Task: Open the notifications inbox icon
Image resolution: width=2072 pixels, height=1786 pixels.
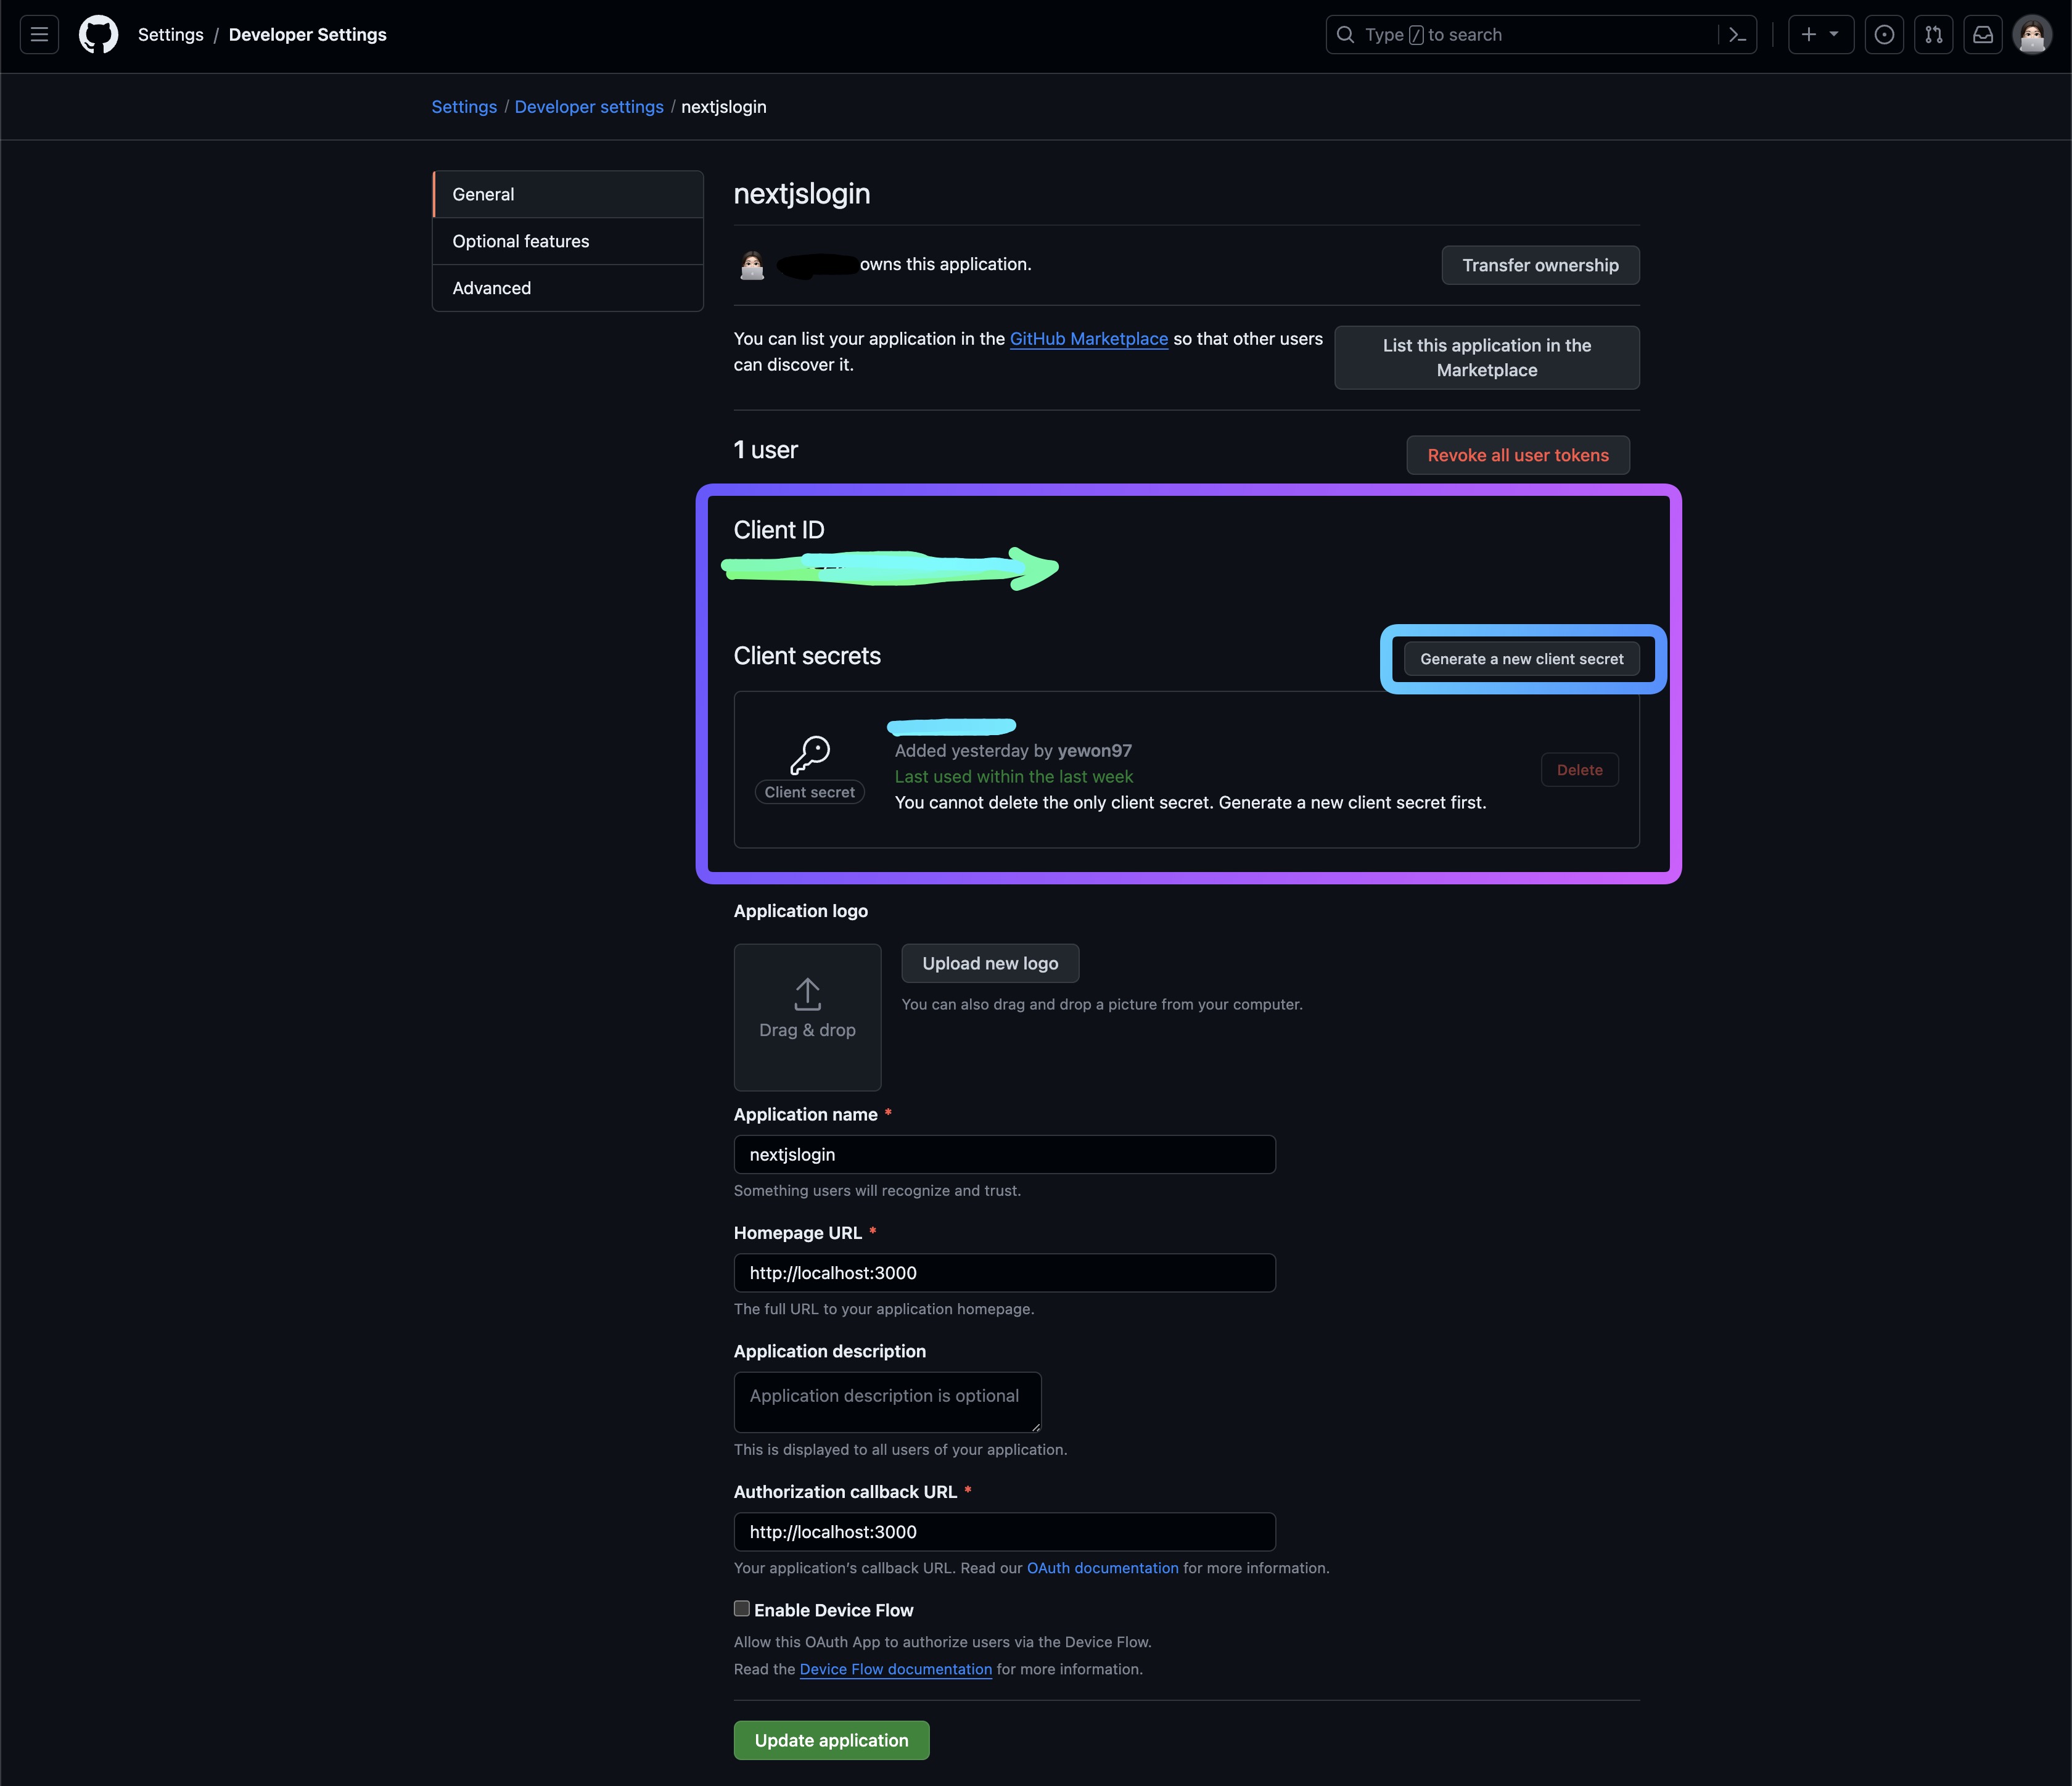Action: click(1982, 35)
